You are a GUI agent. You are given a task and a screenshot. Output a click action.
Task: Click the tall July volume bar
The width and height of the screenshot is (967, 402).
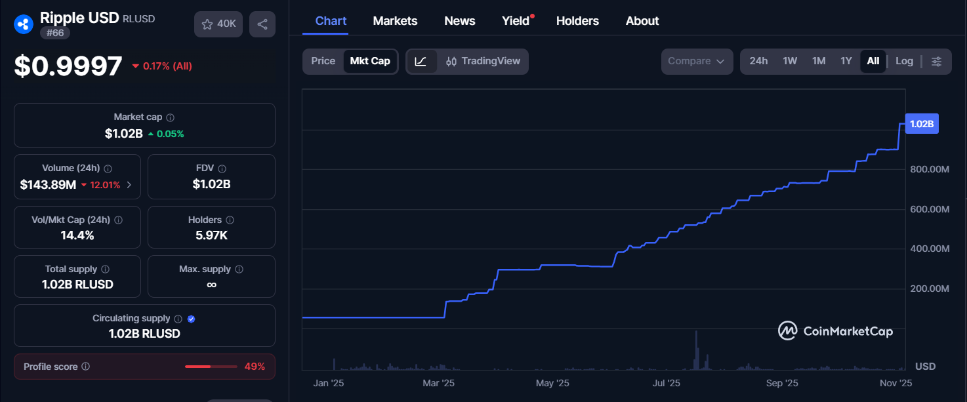695,350
